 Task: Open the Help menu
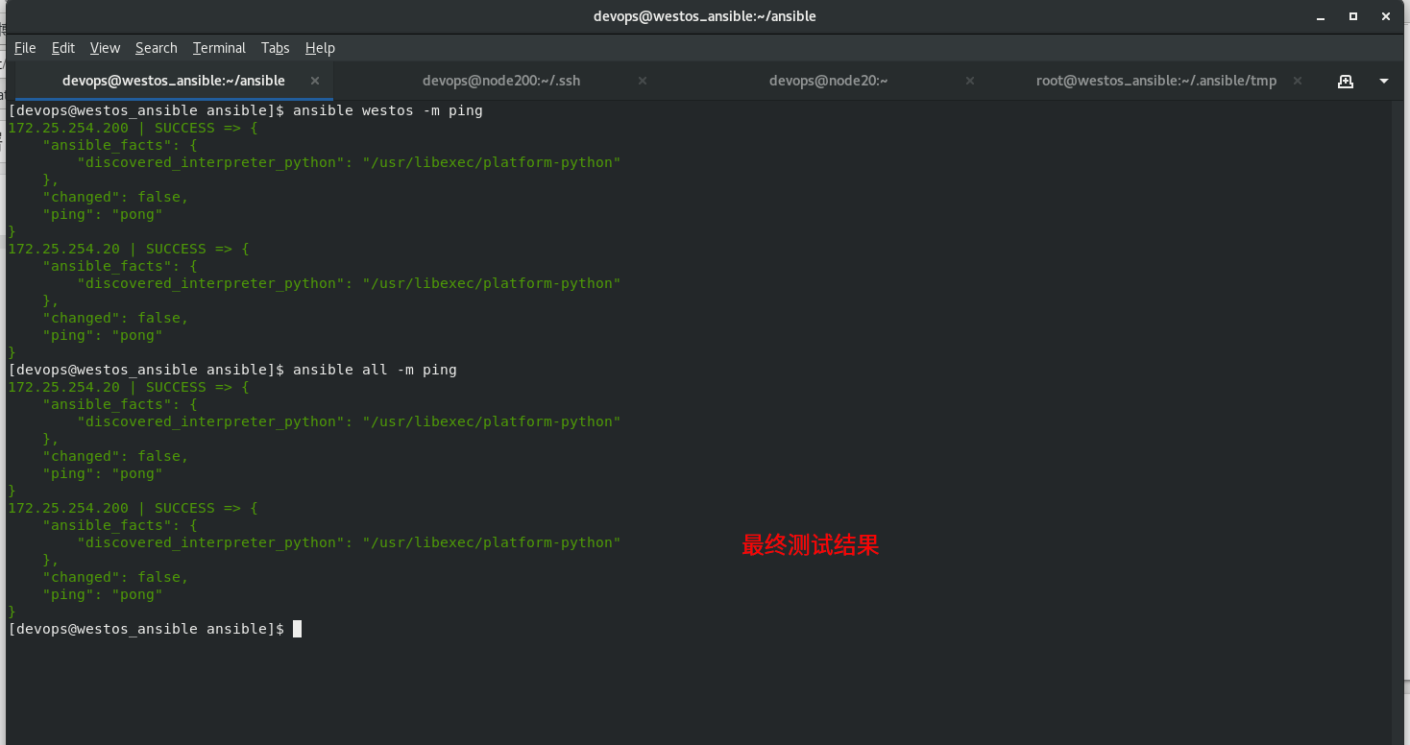pos(320,48)
